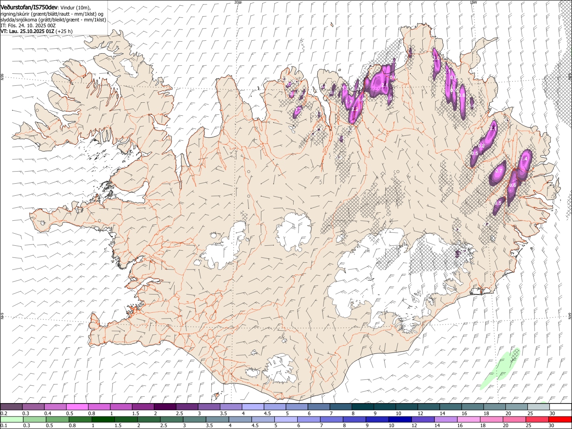Click the navy blue swatch labeled 10
The width and height of the screenshot is (572, 429).
point(399,419)
